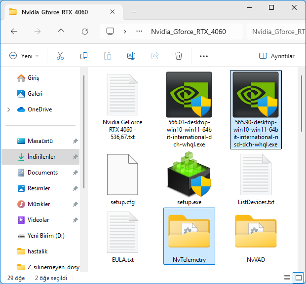This screenshot has height=284, width=306.
Task: Delete the selected items with trash icon
Action: point(179,56)
